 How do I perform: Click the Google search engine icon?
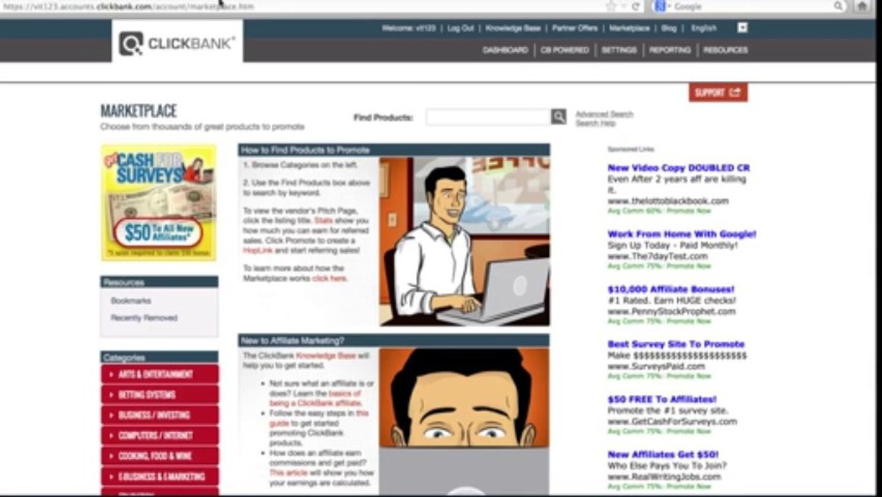pos(659,6)
